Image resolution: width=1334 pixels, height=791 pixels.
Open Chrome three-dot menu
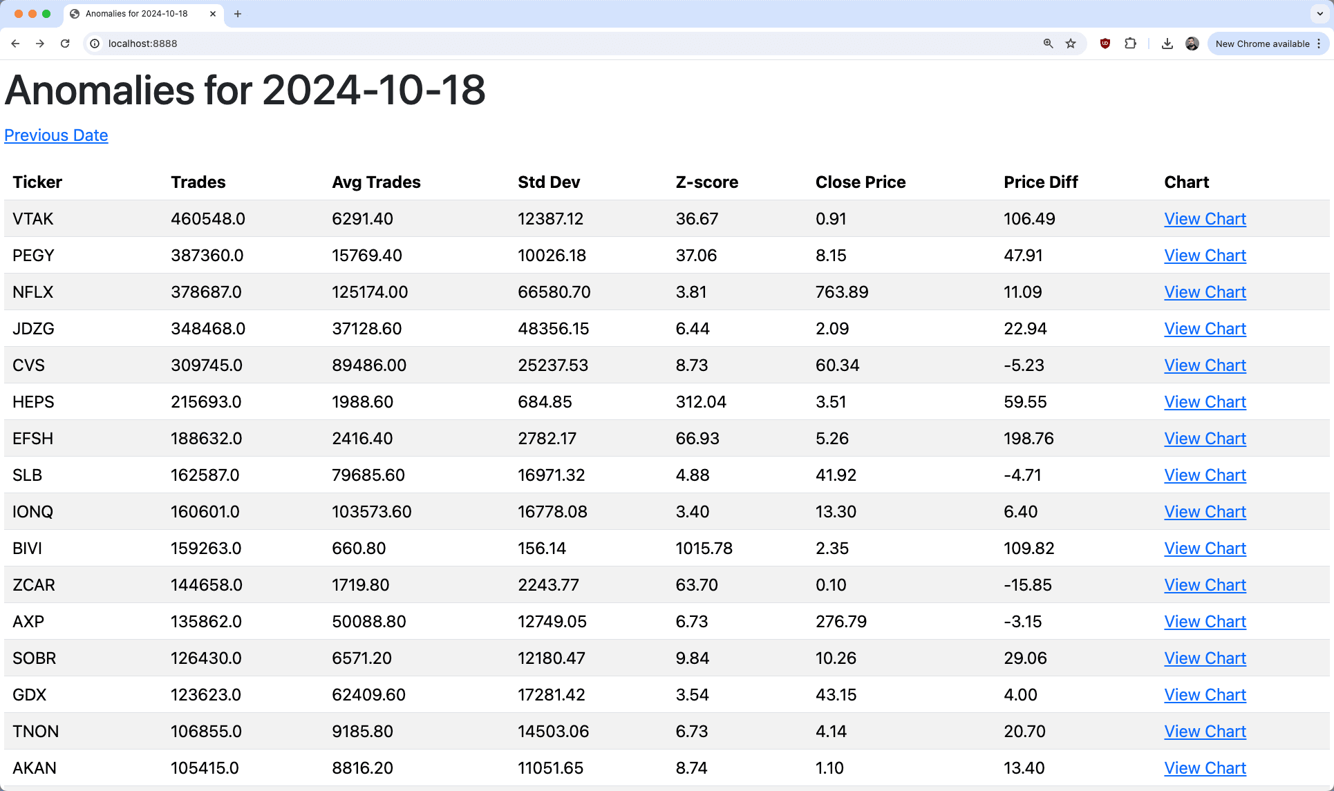(1319, 44)
